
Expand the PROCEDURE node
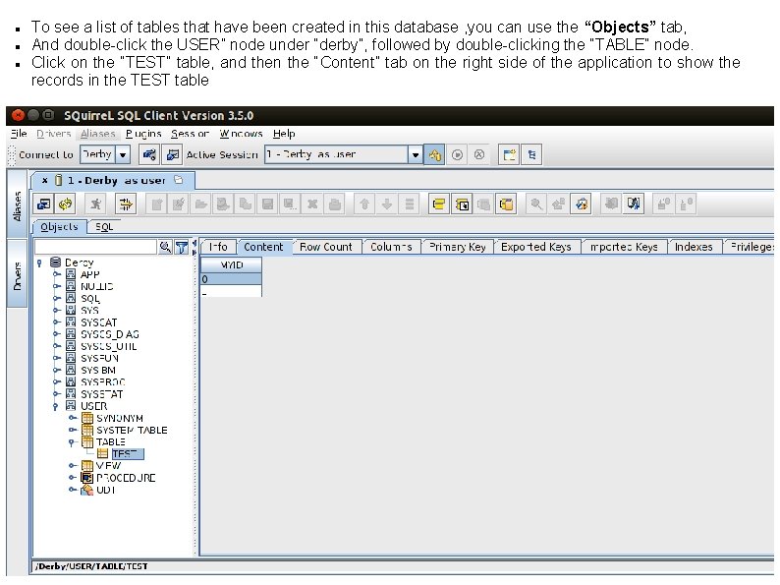coord(73,478)
